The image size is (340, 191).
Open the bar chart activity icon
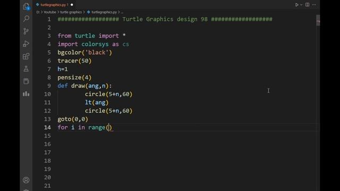(x=26, y=94)
